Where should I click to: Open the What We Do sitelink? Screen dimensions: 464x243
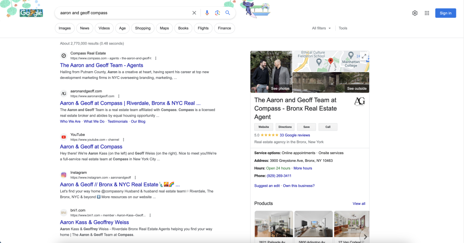(94, 121)
